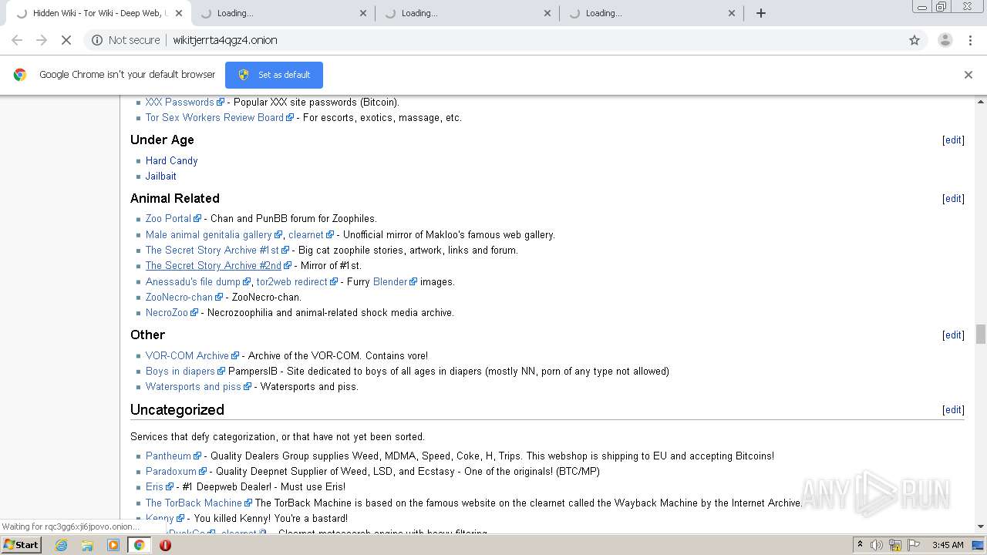Image resolution: width=987 pixels, height=555 pixels.
Task: Open the Action Center flag icon
Action: point(913,545)
